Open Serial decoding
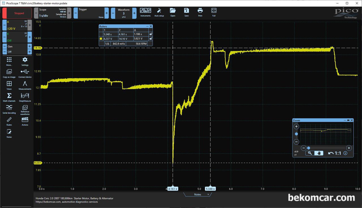Viewport: 362px width, 208px height. [x=9, y=109]
